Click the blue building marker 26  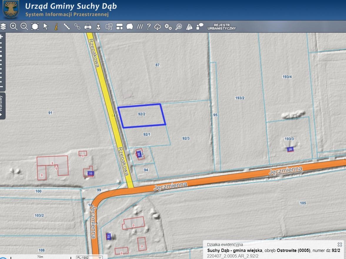pyautogui.click(x=290, y=150)
